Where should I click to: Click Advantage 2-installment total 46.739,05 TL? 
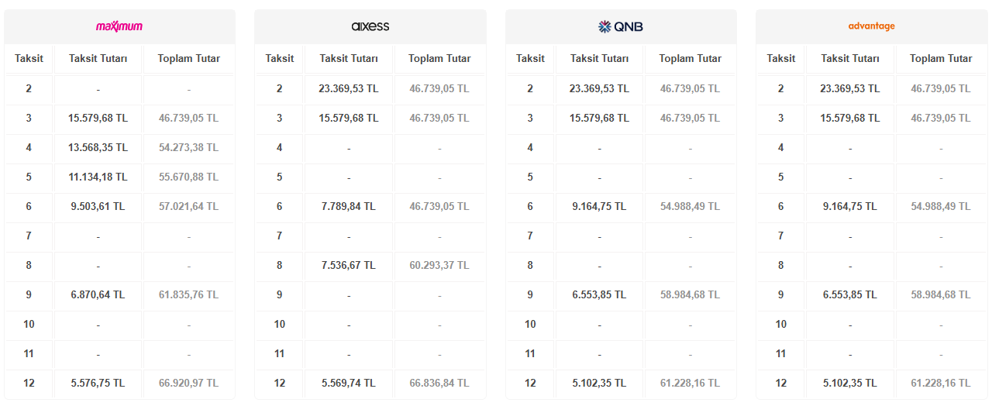pyautogui.click(x=941, y=88)
